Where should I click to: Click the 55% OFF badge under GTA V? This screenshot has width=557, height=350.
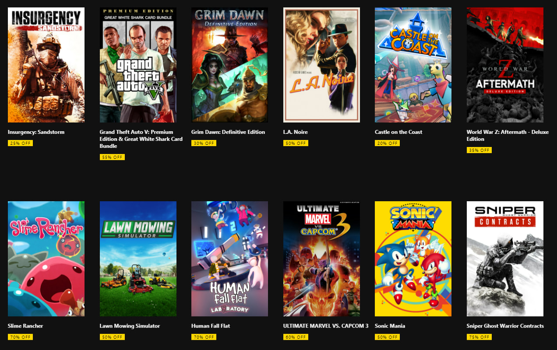point(112,157)
